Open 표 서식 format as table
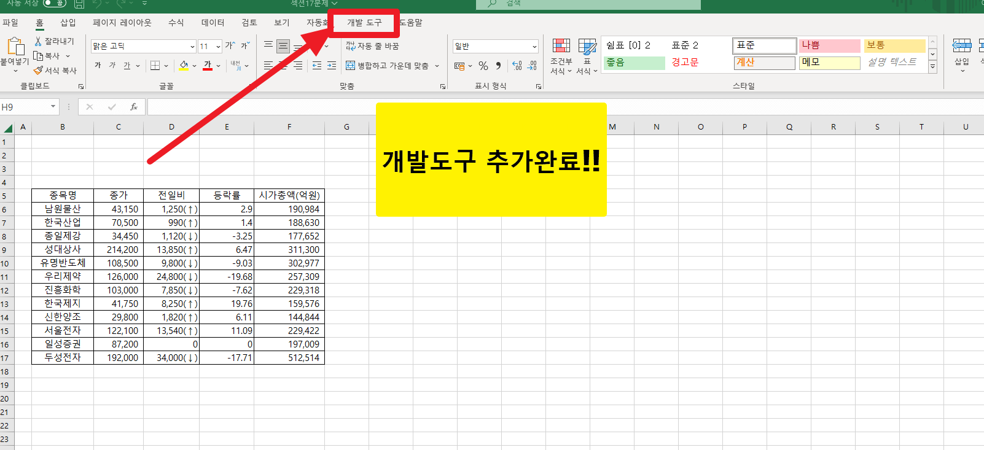The width and height of the screenshot is (984, 450). click(587, 56)
